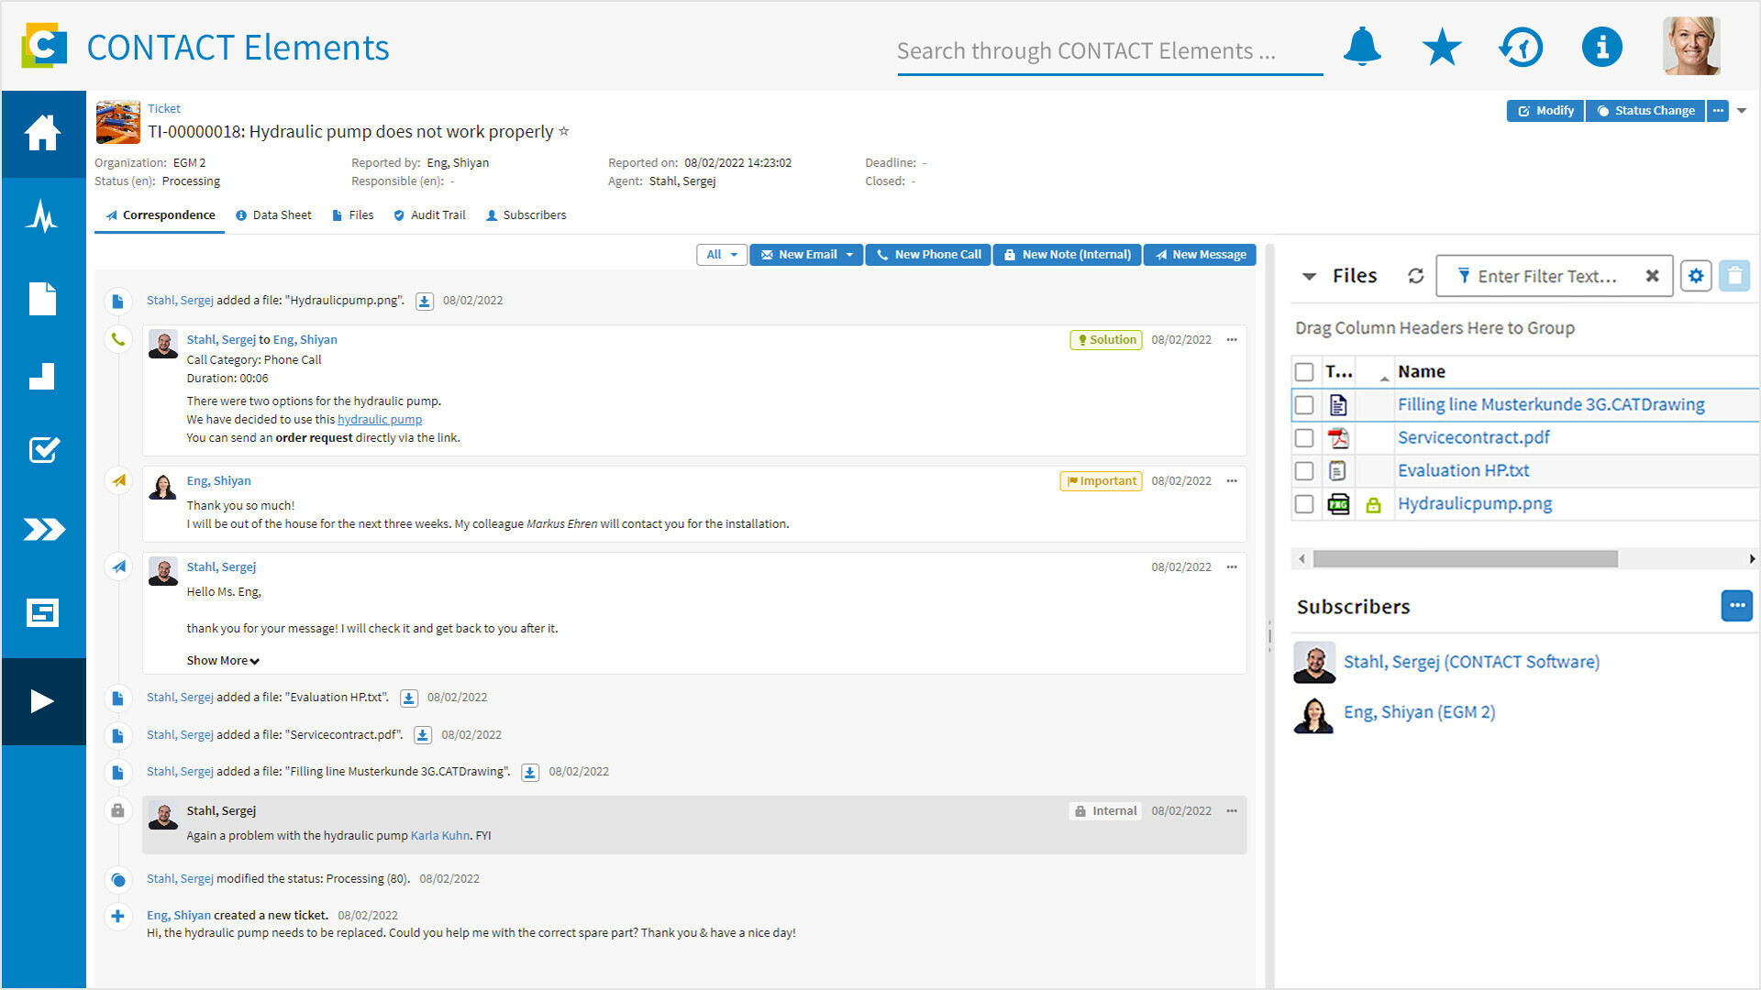Open Hydraulicpump.png in Files list
This screenshot has height=990, width=1761.
click(x=1475, y=504)
